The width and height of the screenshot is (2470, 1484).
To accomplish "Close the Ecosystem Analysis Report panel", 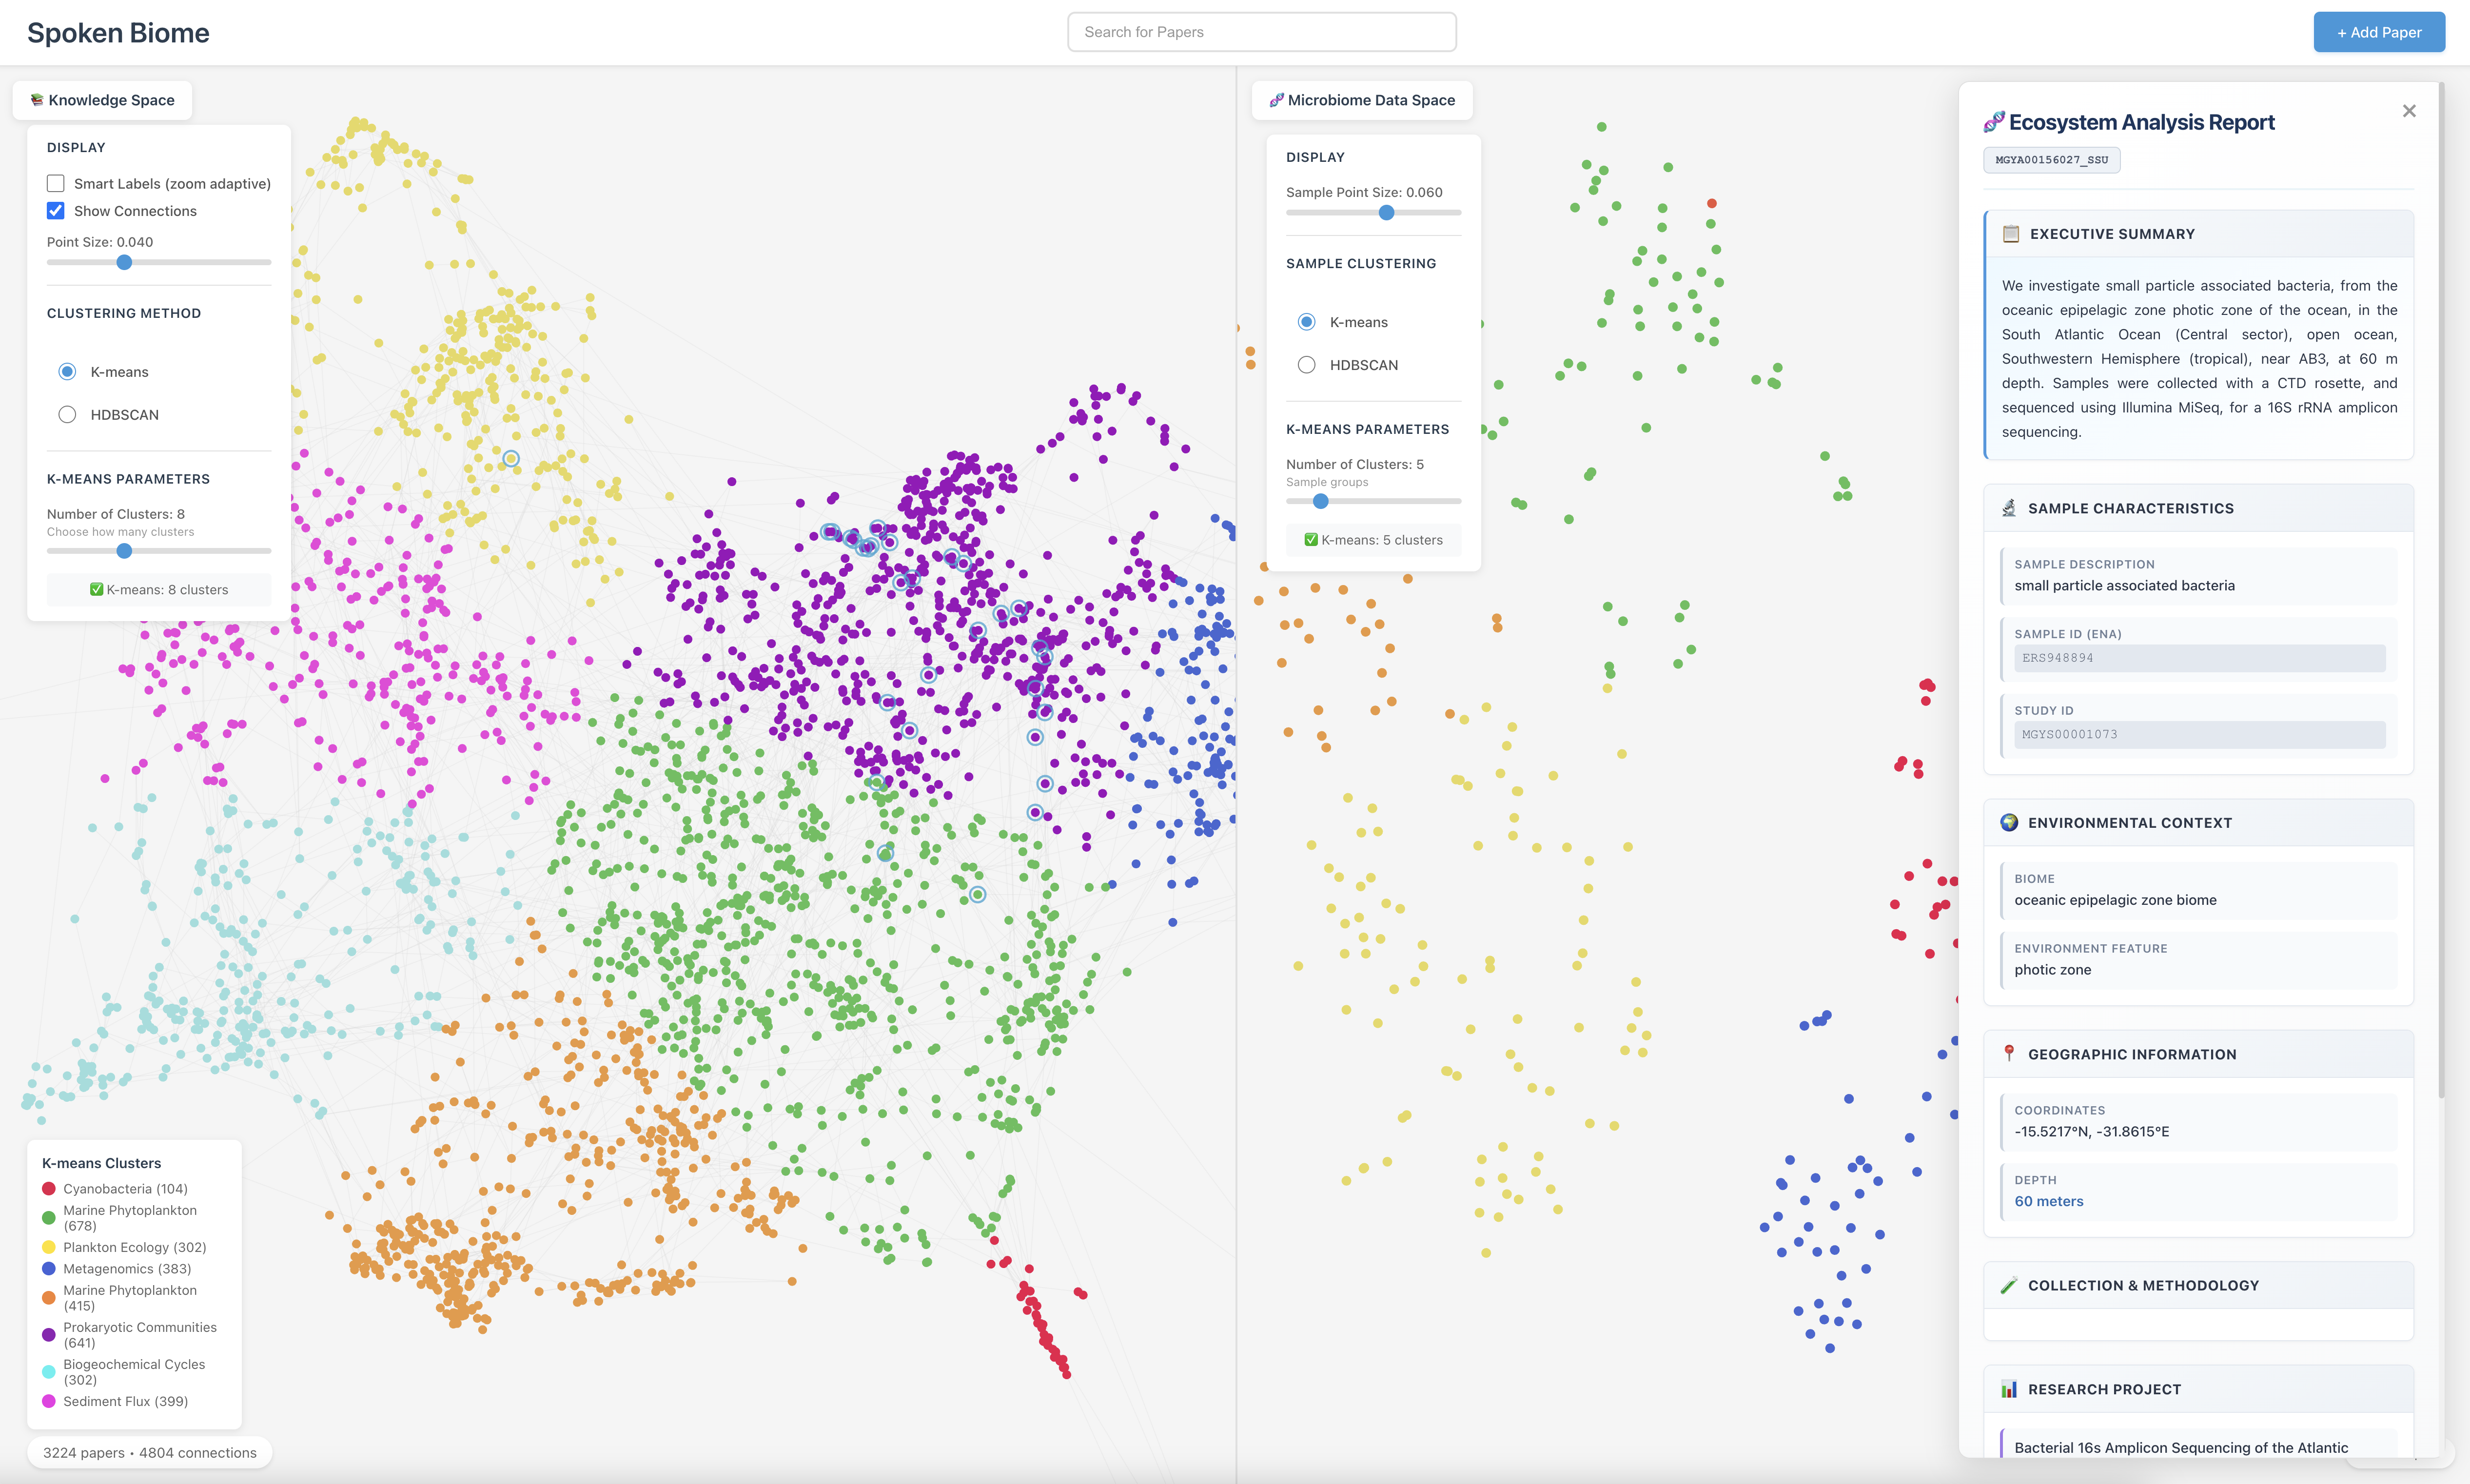I will 2410,110.
